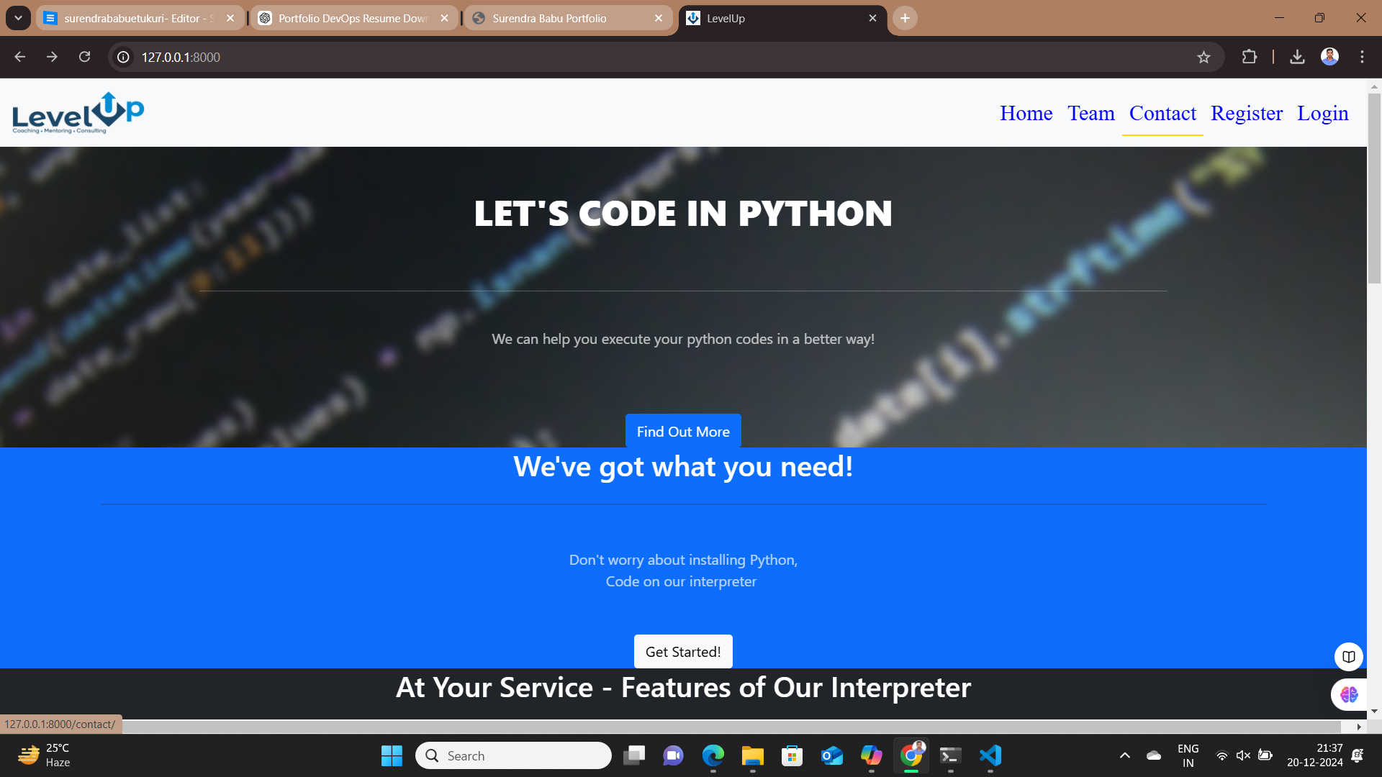Click the Windows taskbar Search box
1382x777 pixels.
click(513, 755)
